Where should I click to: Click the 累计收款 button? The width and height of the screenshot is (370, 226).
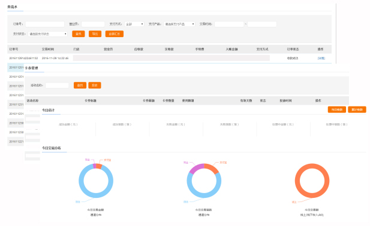tap(357, 109)
